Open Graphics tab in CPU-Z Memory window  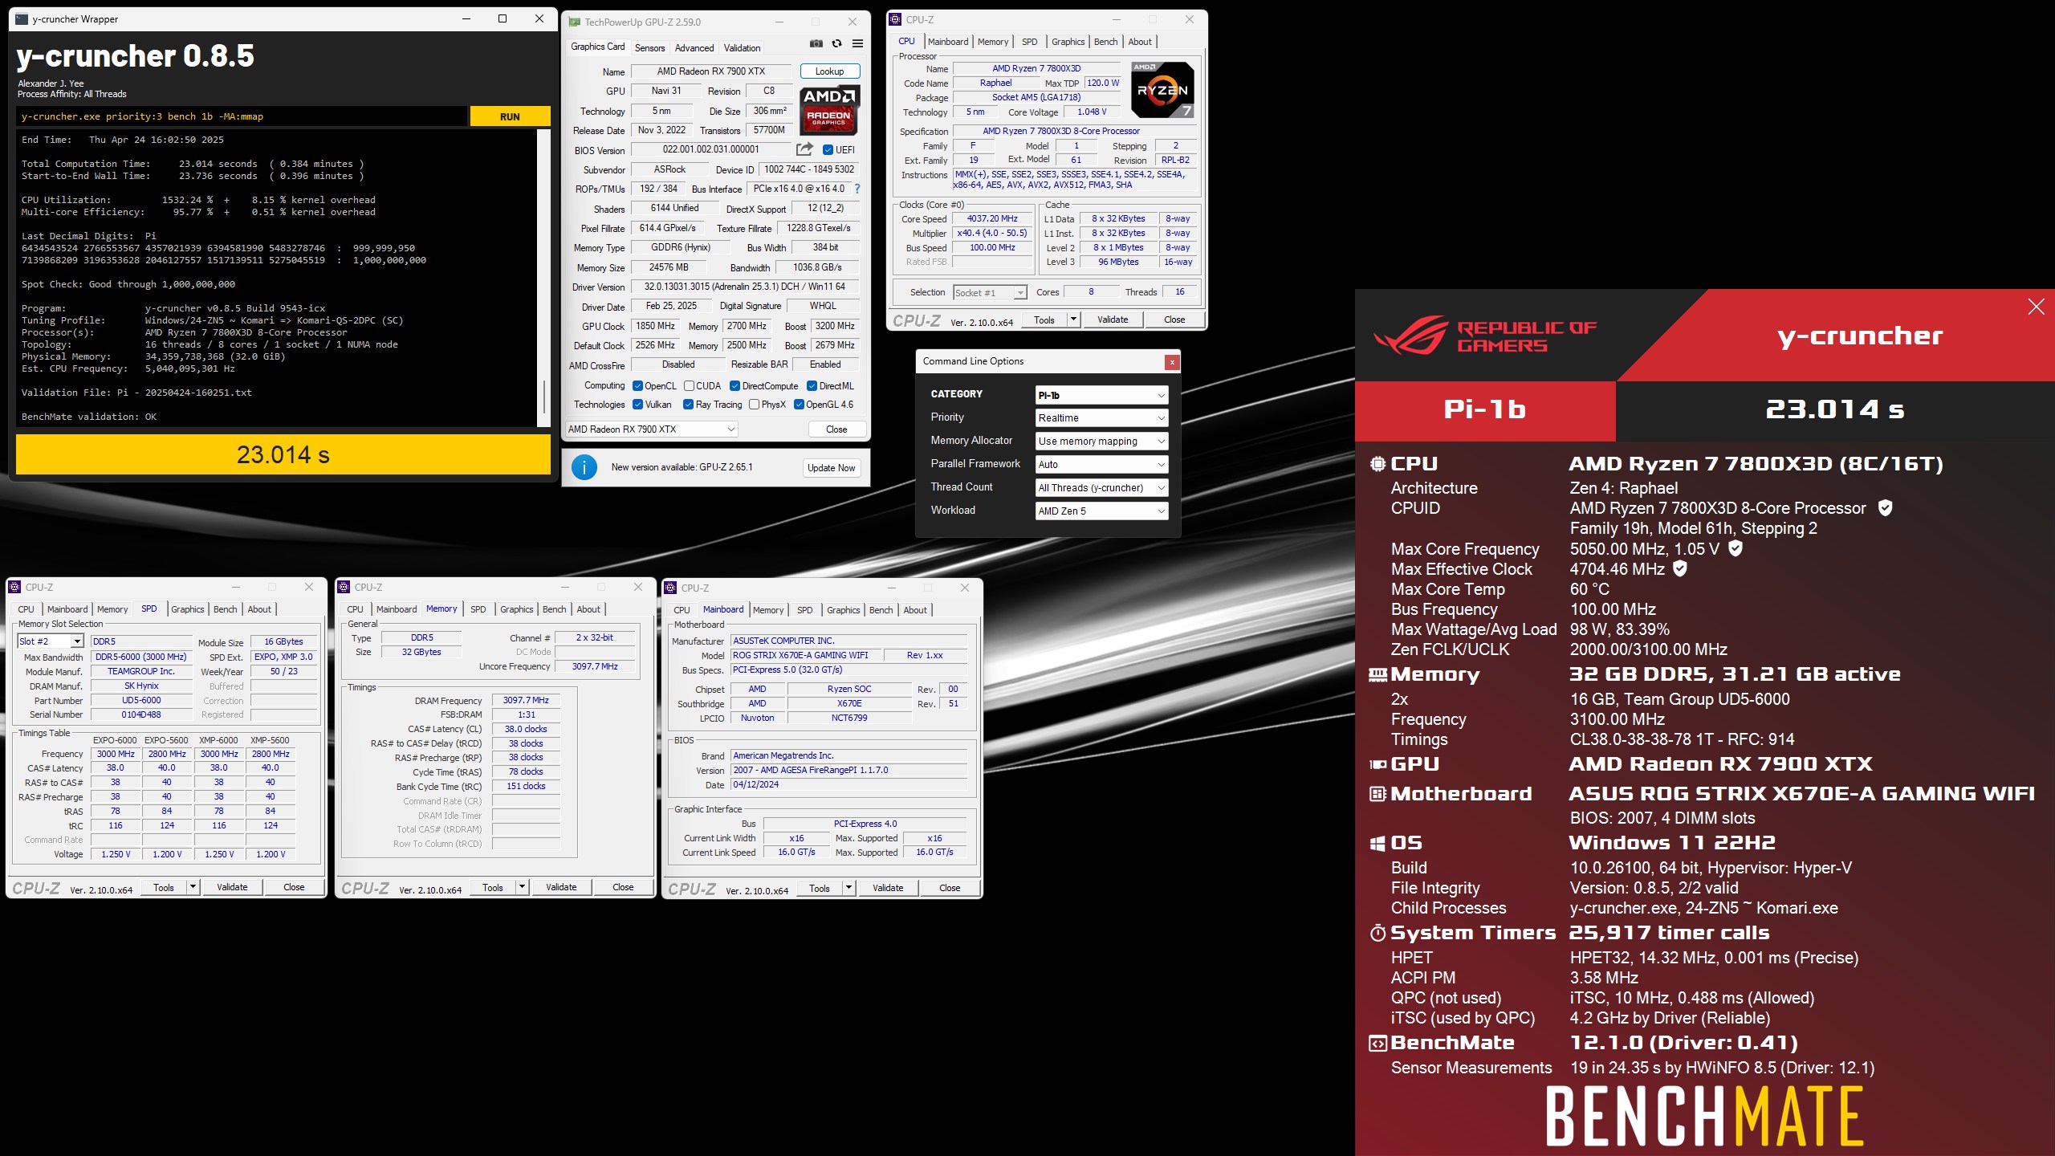point(516,609)
